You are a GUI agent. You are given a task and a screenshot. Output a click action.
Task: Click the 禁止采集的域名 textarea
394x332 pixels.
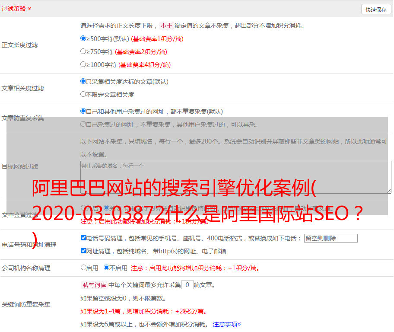tap(236, 177)
